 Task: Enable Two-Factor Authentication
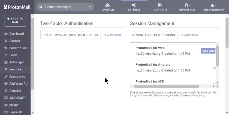pyautogui.click(x=70, y=35)
